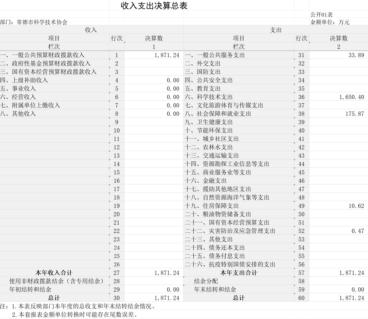
Task: Select 二、外交支出 cell
Action: [239, 63]
